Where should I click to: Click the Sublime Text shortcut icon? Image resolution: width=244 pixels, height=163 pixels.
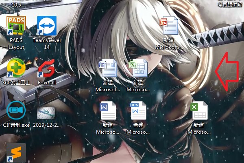point(16,153)
